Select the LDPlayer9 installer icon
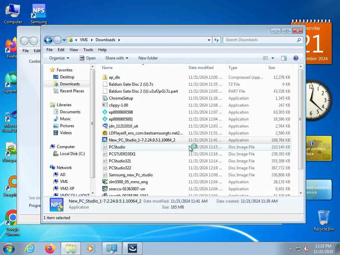This screenshot has width=340, height=255. 105,133
